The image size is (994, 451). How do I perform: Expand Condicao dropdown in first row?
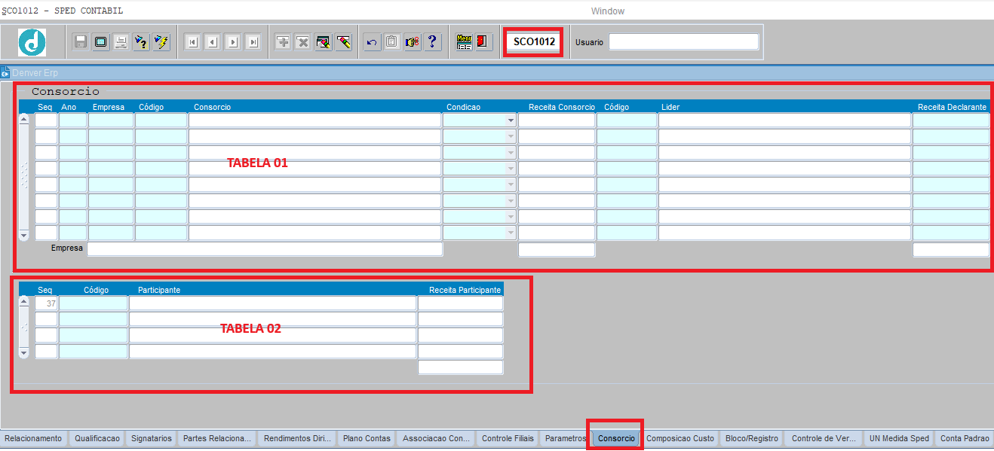click(x=511, y=120)
